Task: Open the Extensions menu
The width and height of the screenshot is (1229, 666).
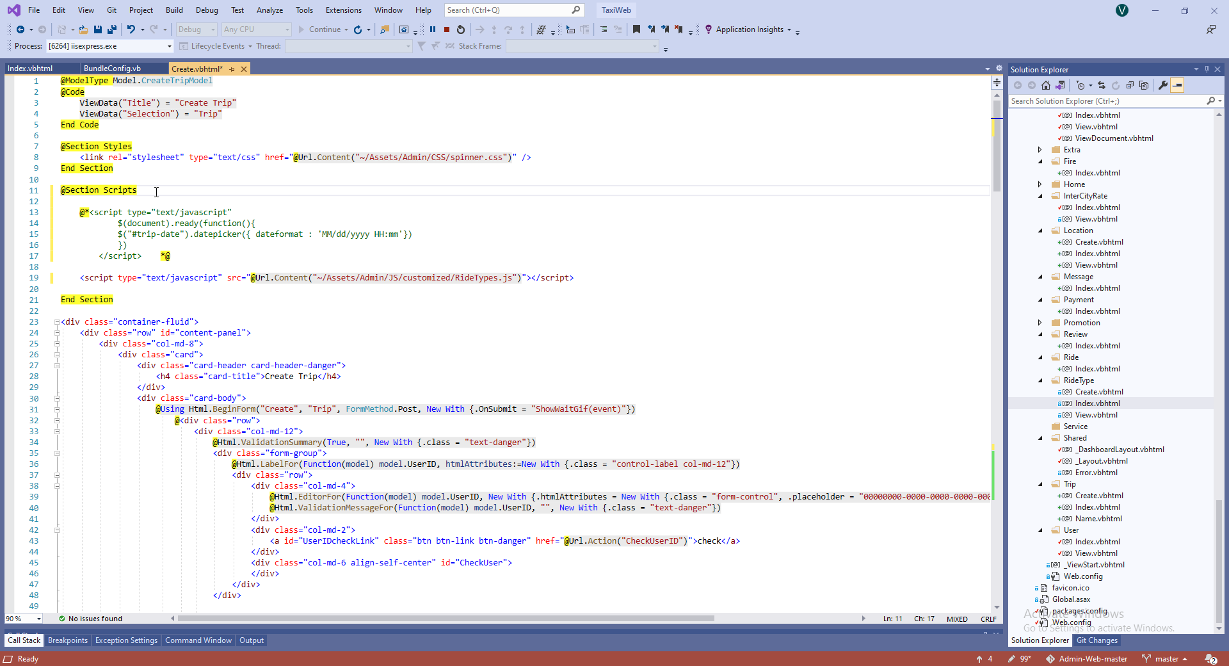Action: tap(344, 10)
